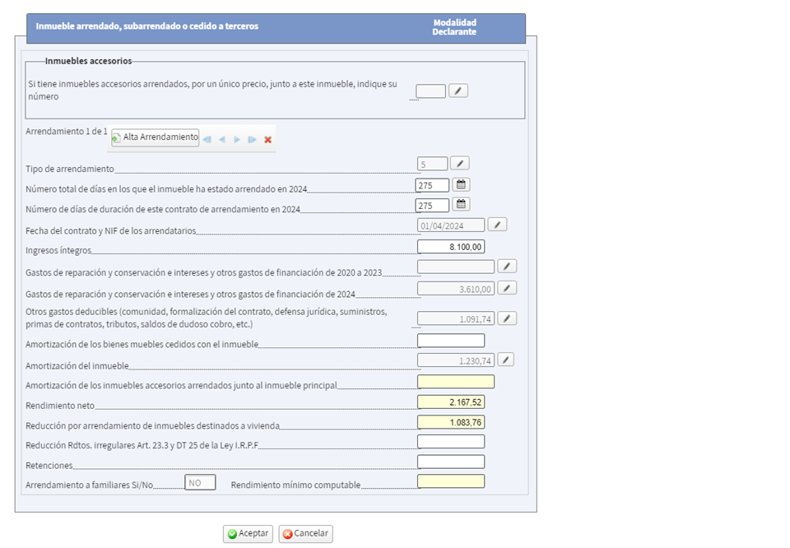Select Amortización del inmueble field 1.230,74
This screenshot has width=790, height=548.
(456, 360)
